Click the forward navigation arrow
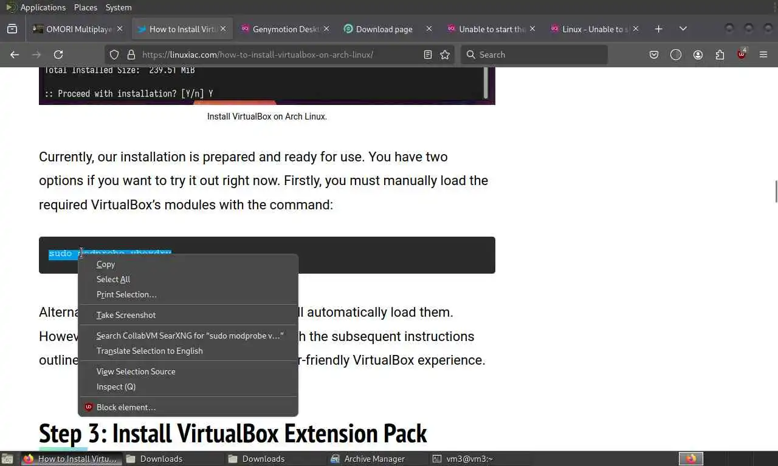 click(x=36, y=55)
